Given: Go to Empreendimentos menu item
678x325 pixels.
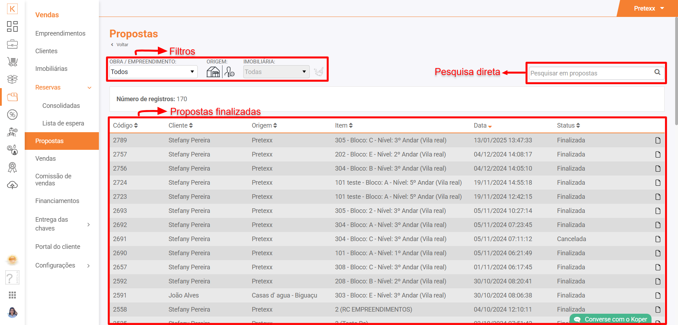Looking at the screenshot, I should [60, 33].
